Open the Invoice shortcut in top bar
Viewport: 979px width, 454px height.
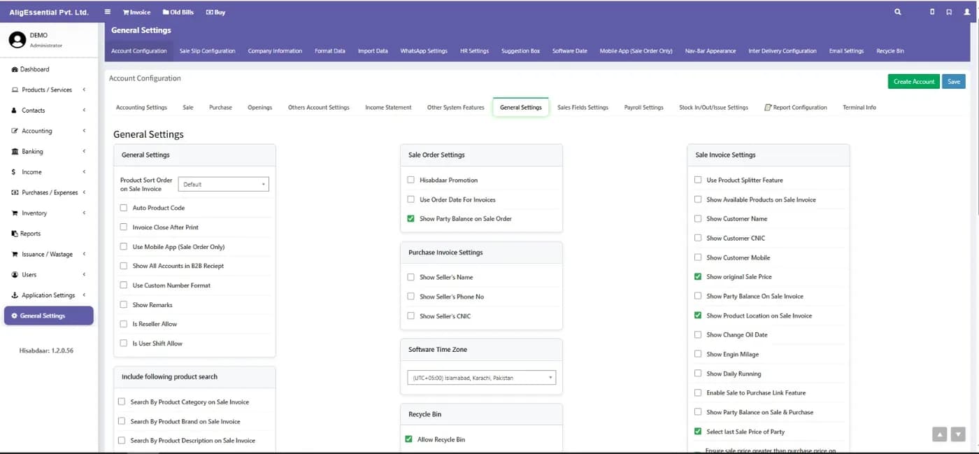[x=136, y=12]
